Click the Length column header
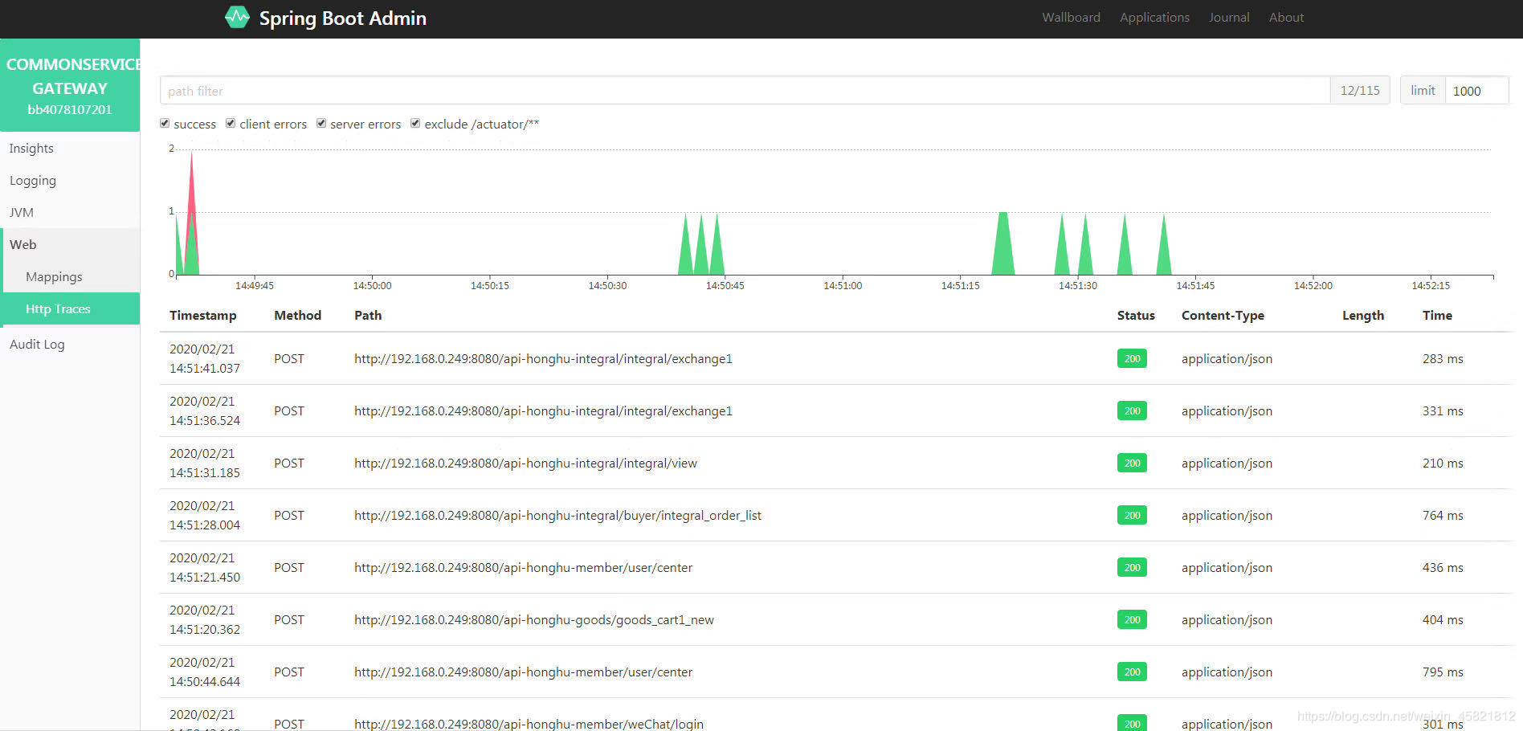 pos(1363,316)
